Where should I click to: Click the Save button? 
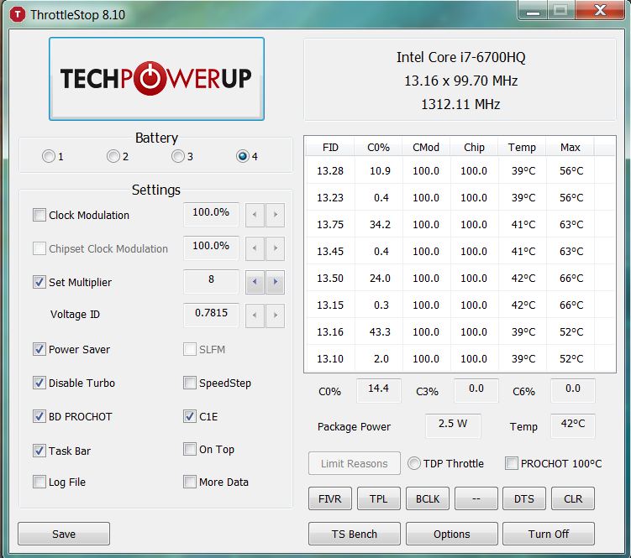(x=64, y=534)
